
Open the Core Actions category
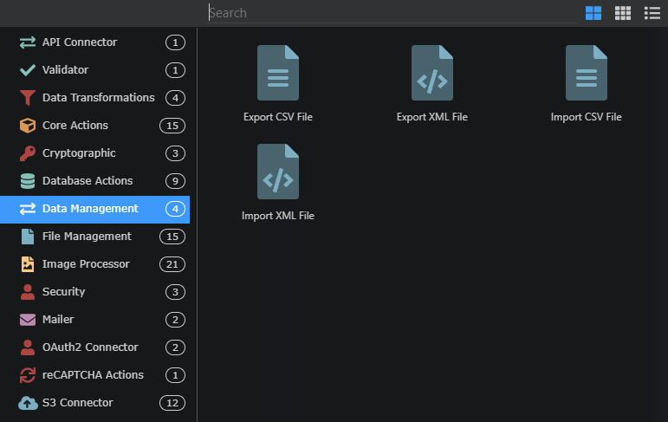(94, 126)
